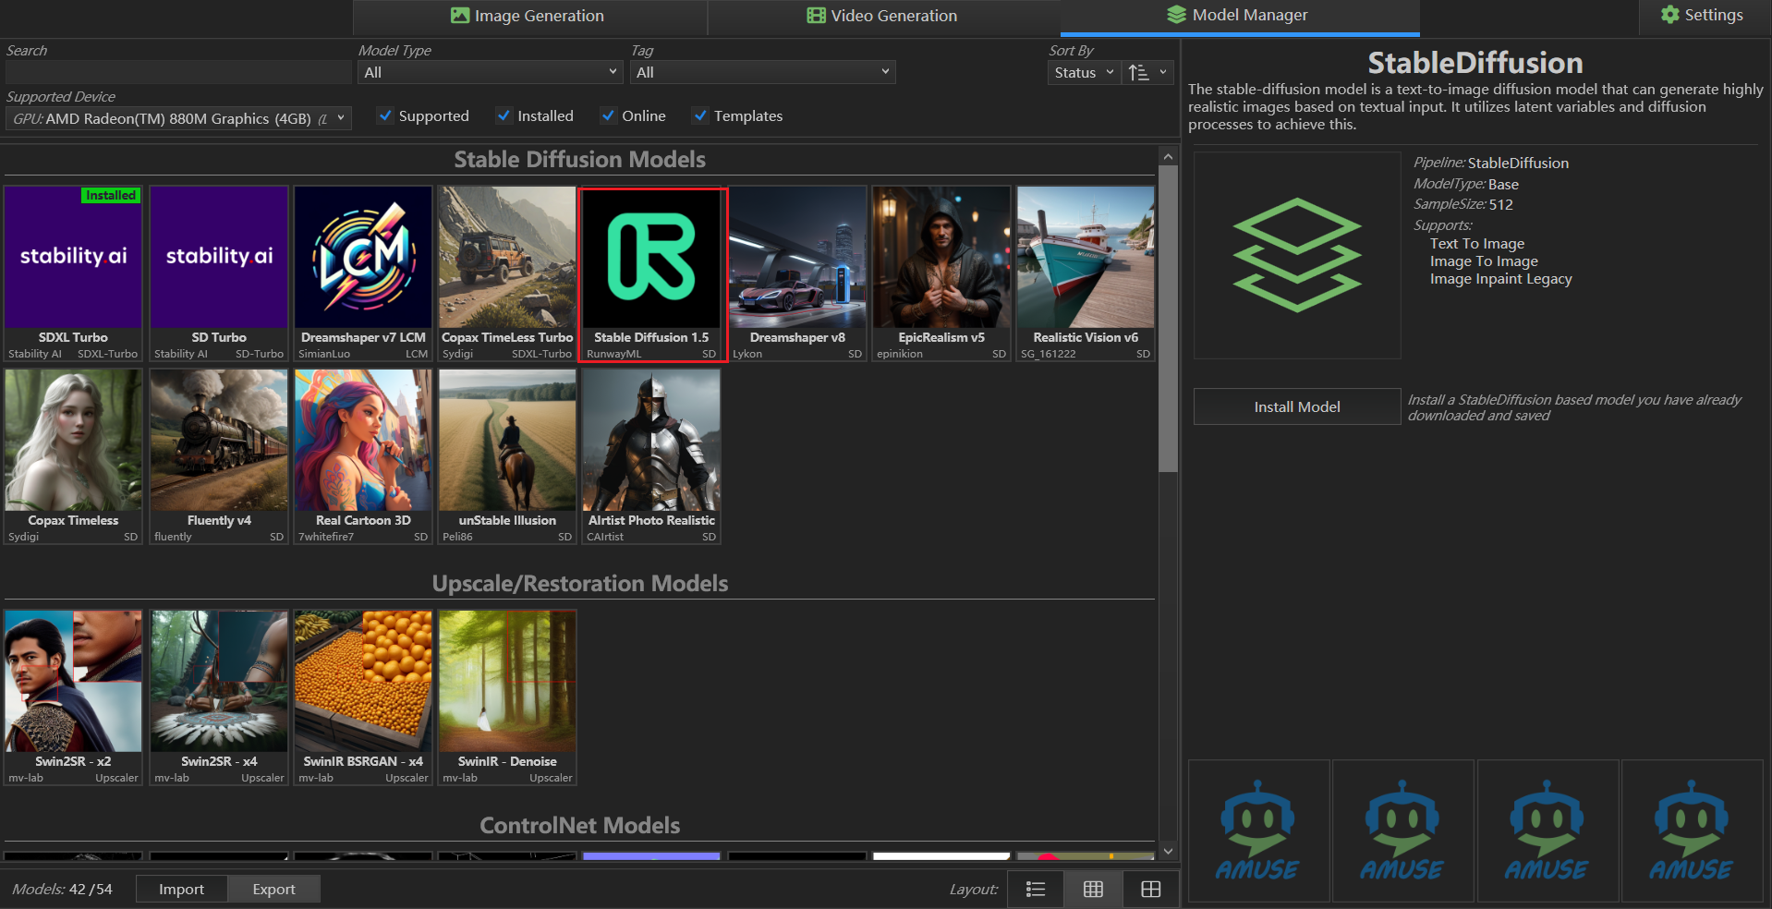Viewport: 1772px width, 909px height.
Task: Pick the Realistic Vision v6 model
Action: click(1086, 273)
